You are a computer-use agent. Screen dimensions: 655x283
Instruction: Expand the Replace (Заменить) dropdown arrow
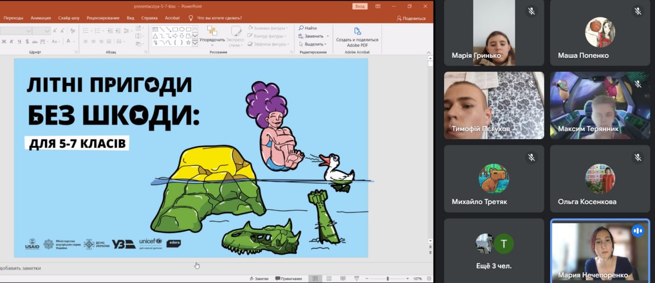pos(327,36)
